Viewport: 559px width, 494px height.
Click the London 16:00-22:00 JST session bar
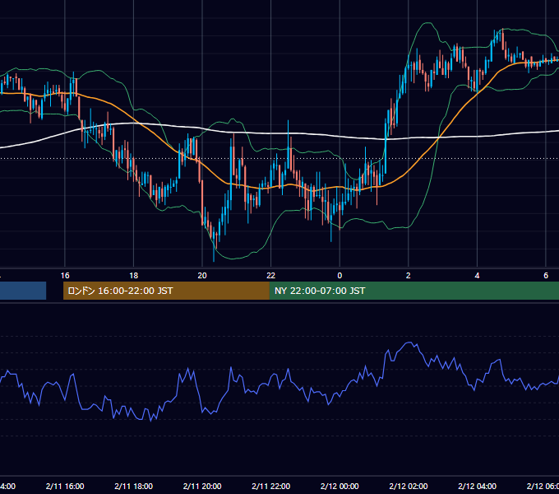[x=166, y=291]
